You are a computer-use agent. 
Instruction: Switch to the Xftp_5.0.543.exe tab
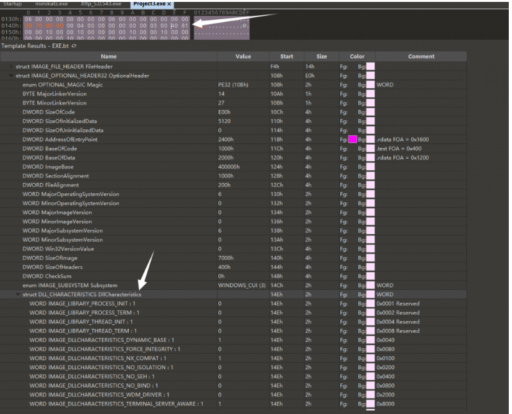point(101,4)
